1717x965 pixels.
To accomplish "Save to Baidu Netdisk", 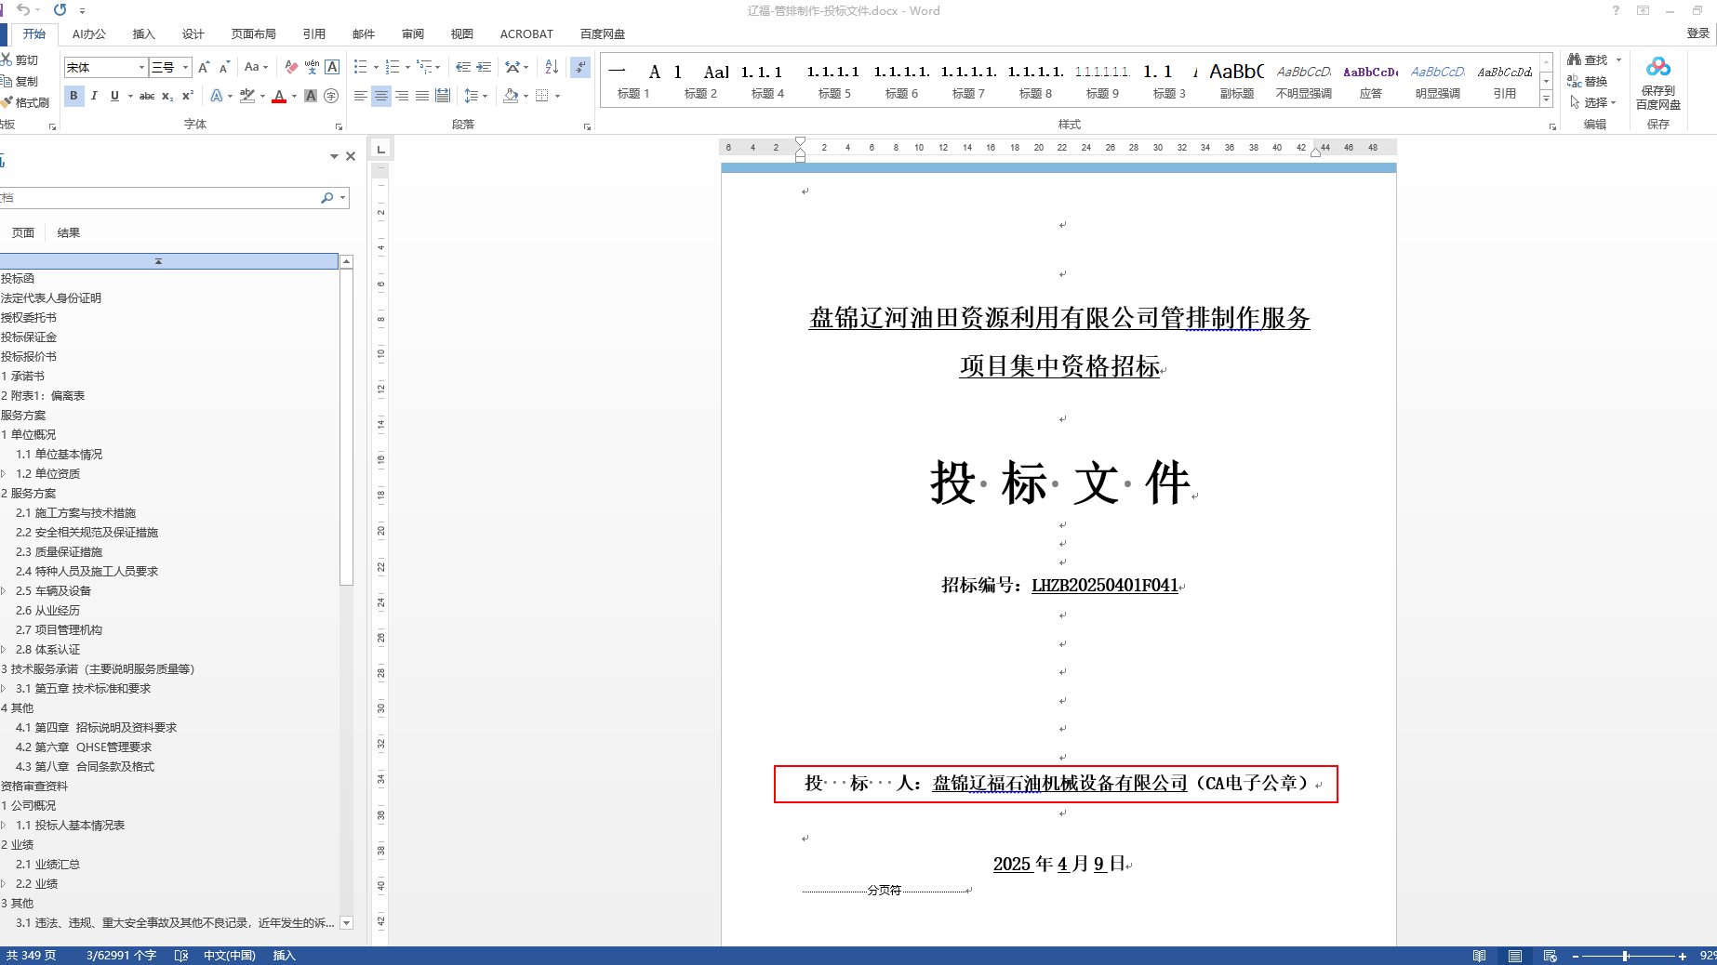I will 1658,84.
